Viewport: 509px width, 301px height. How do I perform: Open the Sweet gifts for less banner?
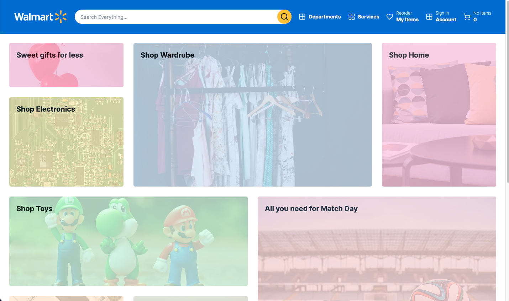[66, 65]
